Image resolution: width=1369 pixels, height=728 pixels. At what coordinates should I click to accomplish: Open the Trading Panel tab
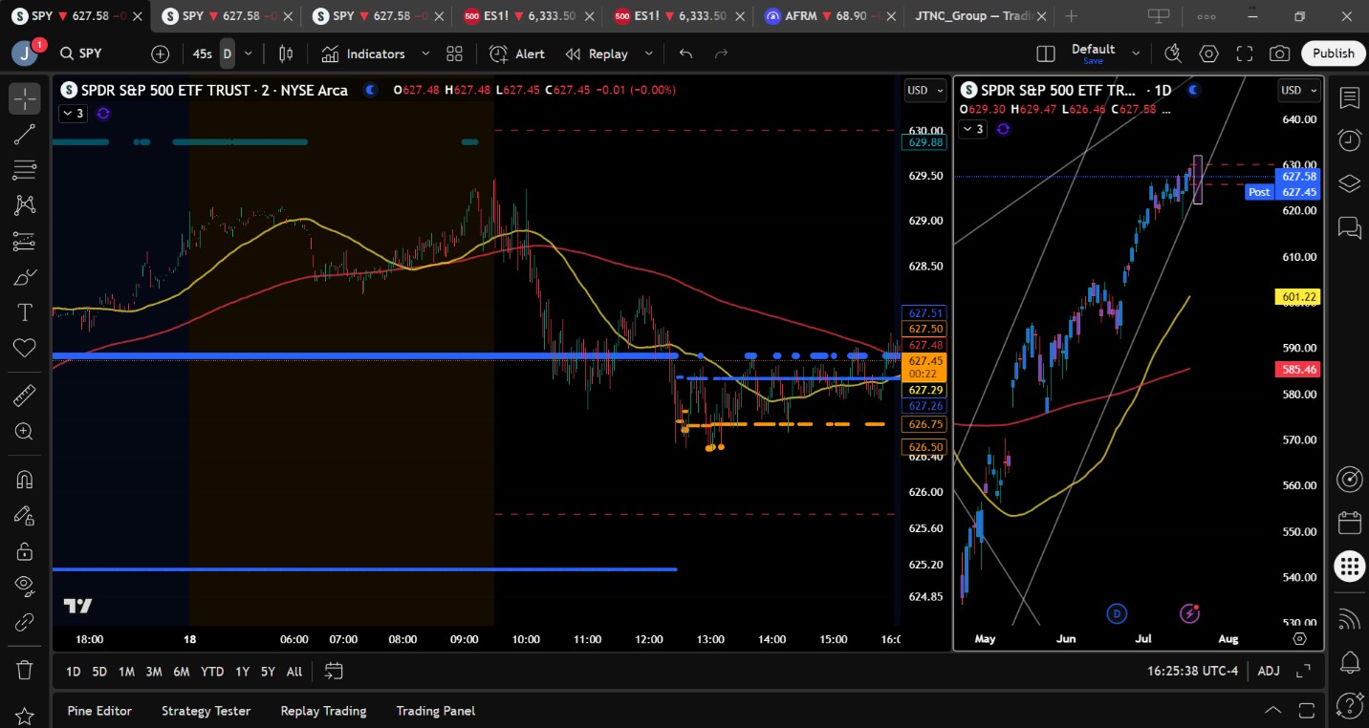435,711
